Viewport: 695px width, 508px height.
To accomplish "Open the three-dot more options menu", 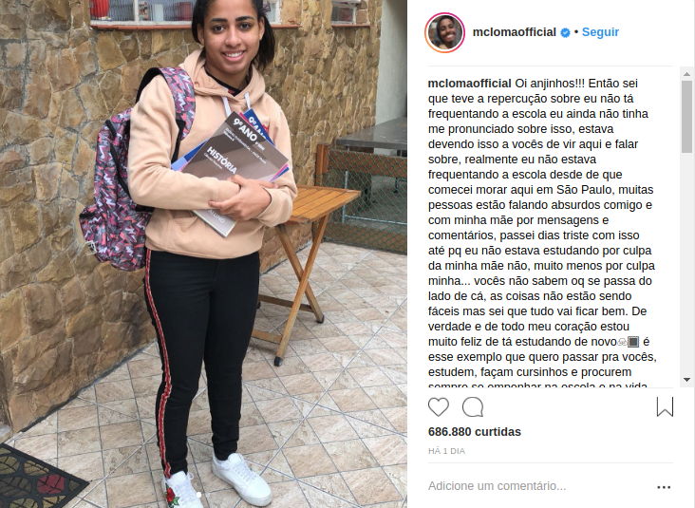I will click(664, 487).
